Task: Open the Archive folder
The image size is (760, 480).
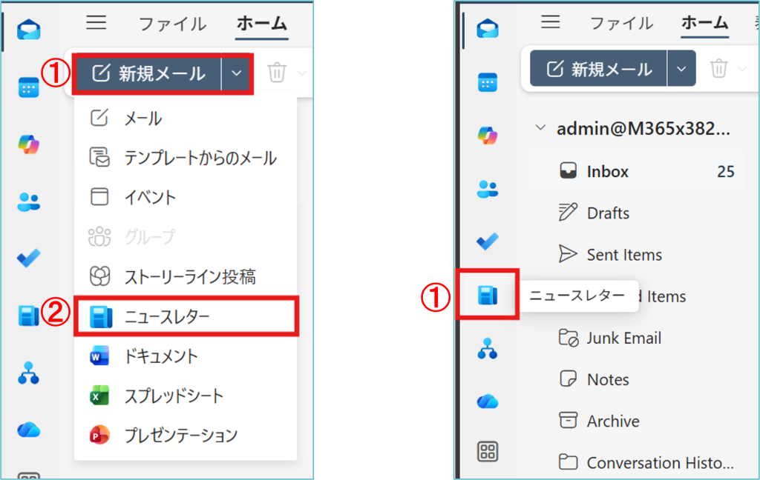Action: [612, 421]
